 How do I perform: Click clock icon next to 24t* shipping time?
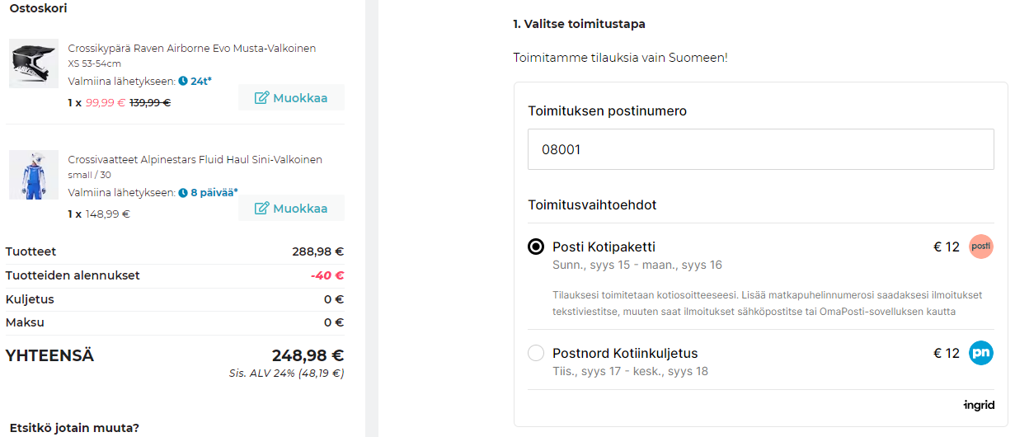[x=183, y=81]
